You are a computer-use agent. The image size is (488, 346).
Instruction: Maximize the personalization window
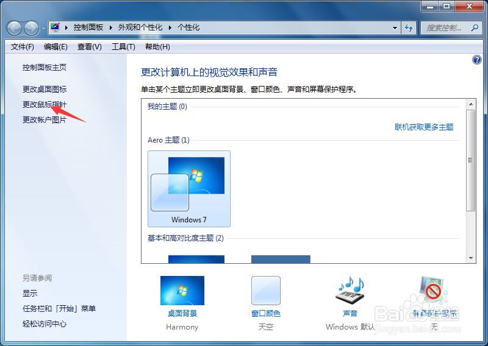[447, 6]
